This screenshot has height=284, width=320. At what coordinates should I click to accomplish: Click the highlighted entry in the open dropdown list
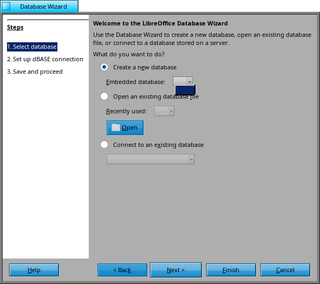coord(185,90)
